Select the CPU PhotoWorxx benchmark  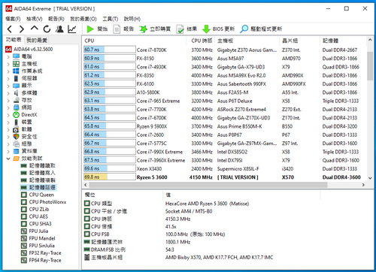44,202
